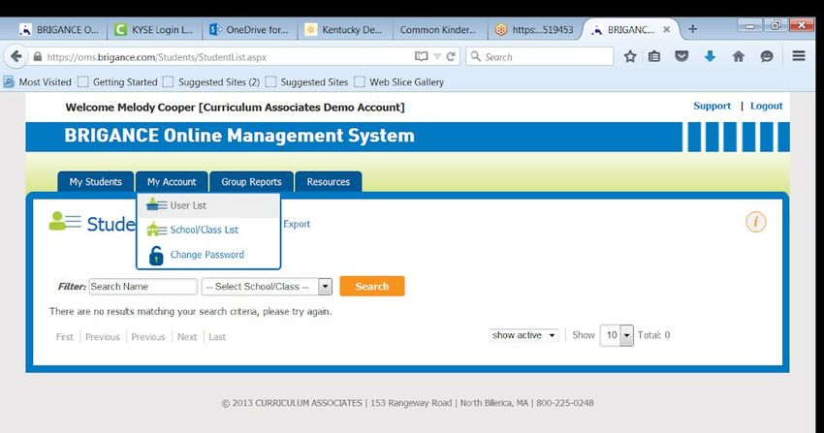Select Change Password menu entry
Screen dimensions: 824x433
tap(208, 255)
